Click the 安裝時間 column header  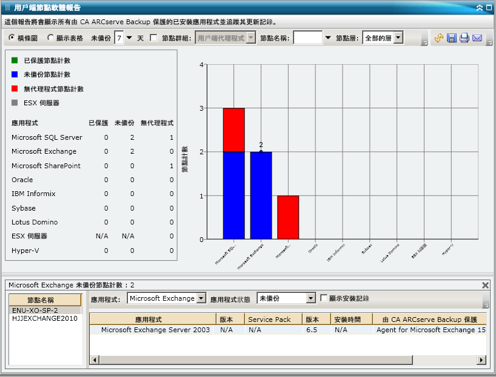(x=352, y=320)
